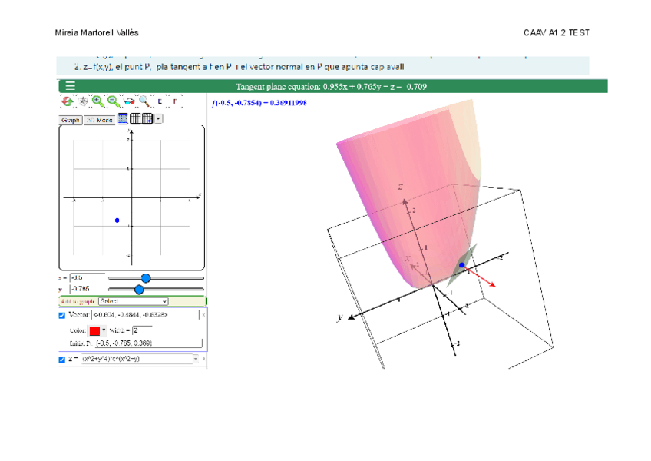Click the red-green refresh arrows icon
The height and width of the screenshot is (461, 651).
point(68,101)
